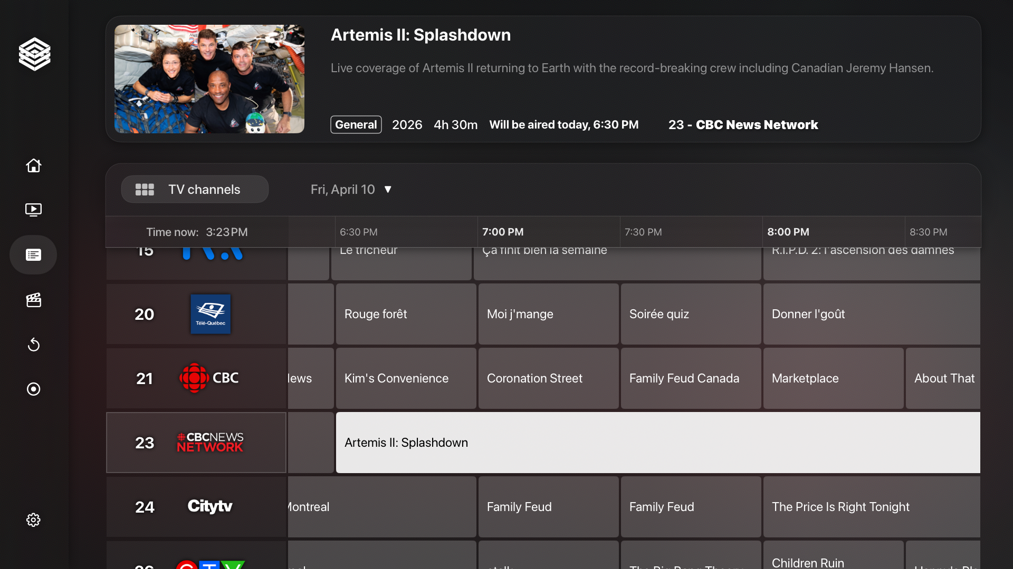
Task: Open the Catch-up replay icon
Action: [33, 345]
